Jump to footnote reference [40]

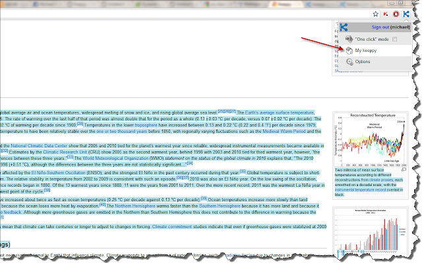(102, 204)
